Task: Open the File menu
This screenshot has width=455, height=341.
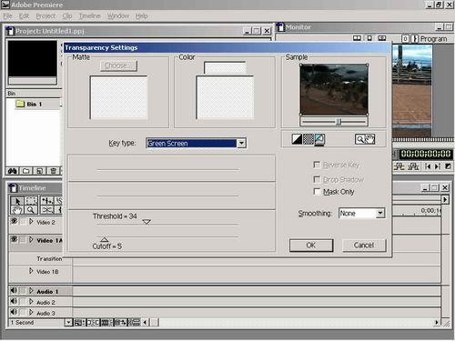Action: click(7, 16)
